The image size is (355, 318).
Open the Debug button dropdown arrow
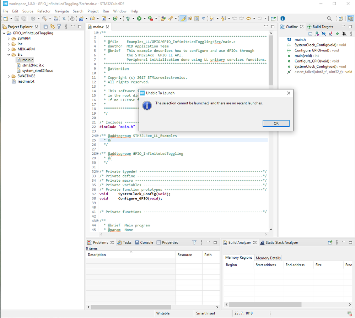point(133,18)
